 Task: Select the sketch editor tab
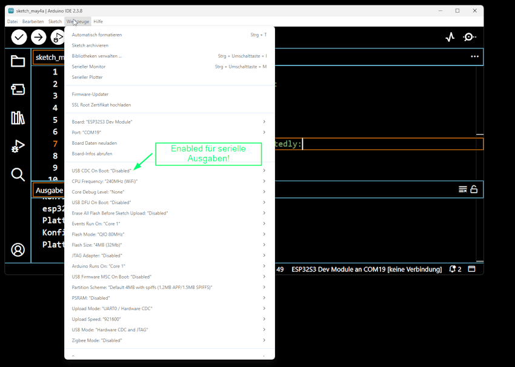(48, 57)
